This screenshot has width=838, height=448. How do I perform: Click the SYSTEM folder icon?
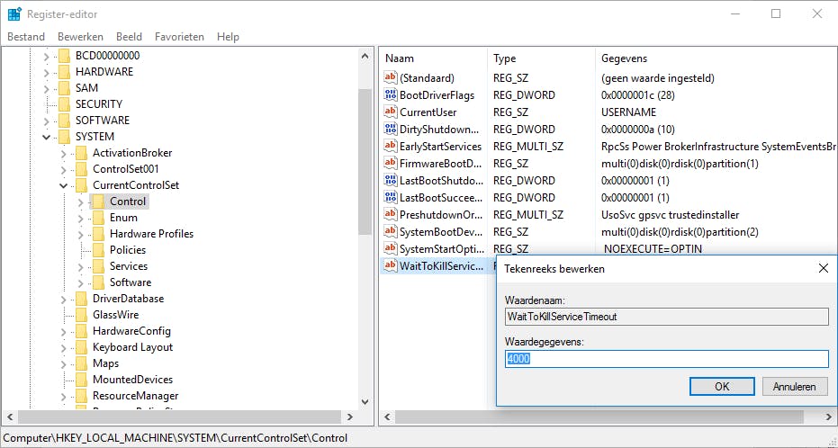tap(64, 137)
